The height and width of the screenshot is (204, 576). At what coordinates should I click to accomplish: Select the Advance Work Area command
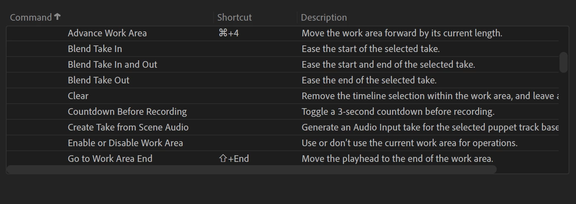coord(107,33)
